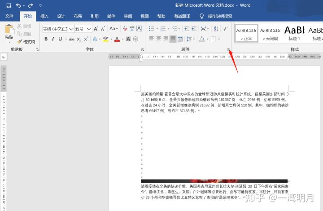Sort text with the A-Z icon
The height and width of the screenshot is (211, 323).
pos(216,29)
